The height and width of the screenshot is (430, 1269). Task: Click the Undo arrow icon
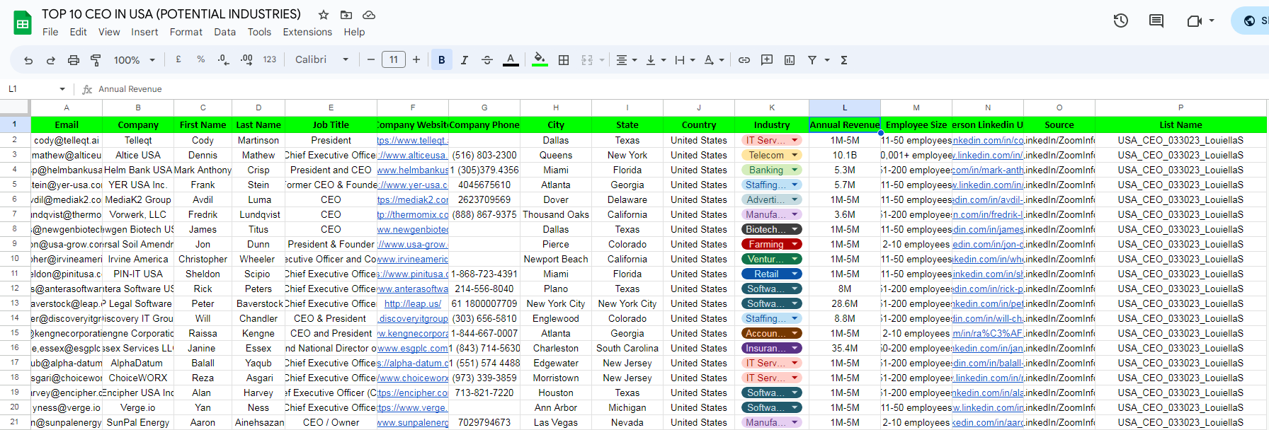tap(28, 60)
